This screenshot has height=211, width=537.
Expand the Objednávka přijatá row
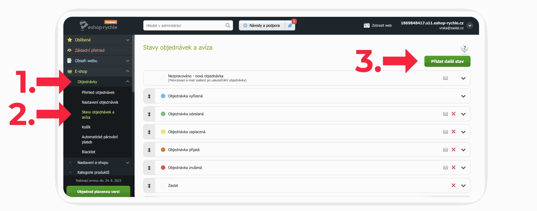pos(463,150)
